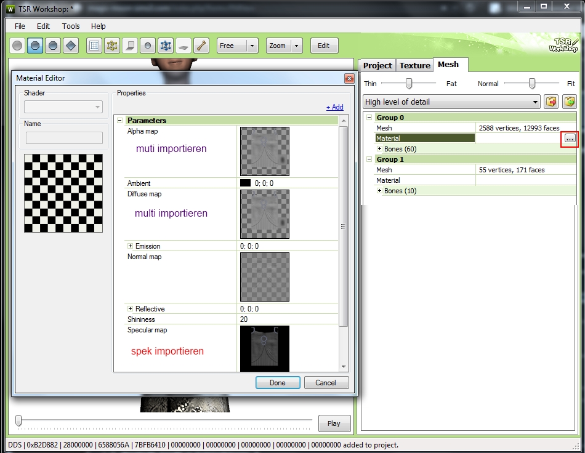Expand the Bones (60) node
Viewport: 585px width, 453px height.
click(x=379, y=149)
